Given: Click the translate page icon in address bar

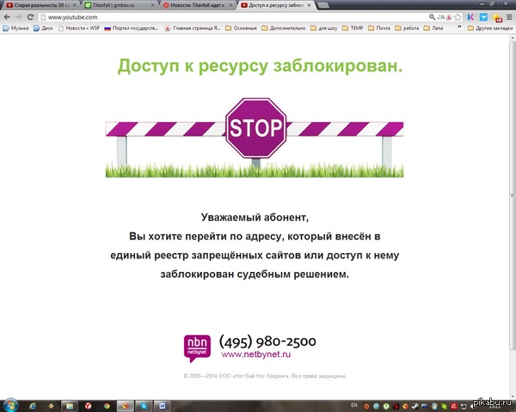Looking at the screenshot, I should point(440,17).
